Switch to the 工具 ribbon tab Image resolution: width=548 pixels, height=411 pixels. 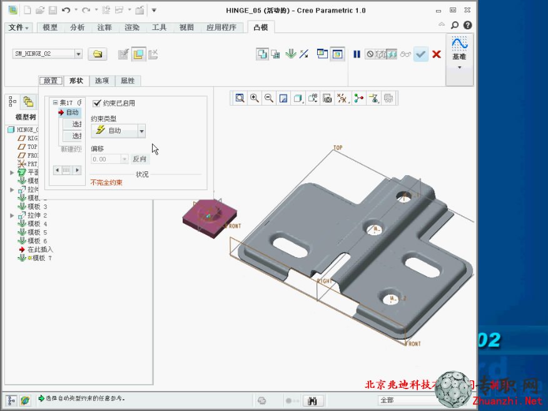pyautogui.click(x=159, y=28)
